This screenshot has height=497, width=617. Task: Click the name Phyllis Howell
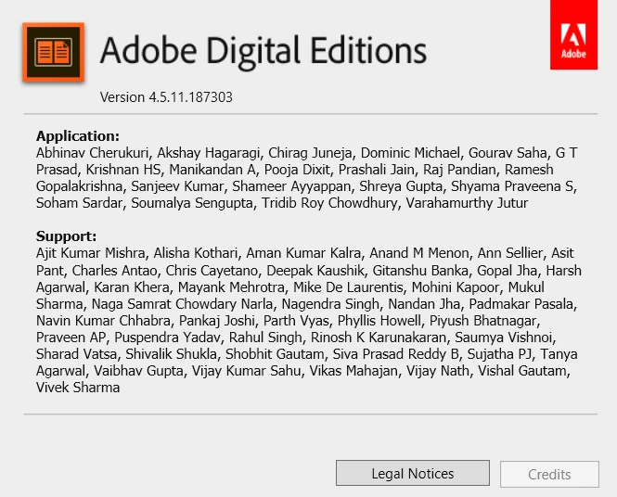pyautogui.click(x=379, y=321)
